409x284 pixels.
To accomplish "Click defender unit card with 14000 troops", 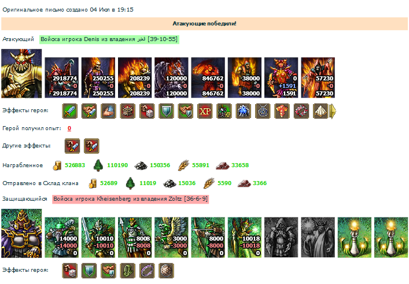I will pos(61,237).
